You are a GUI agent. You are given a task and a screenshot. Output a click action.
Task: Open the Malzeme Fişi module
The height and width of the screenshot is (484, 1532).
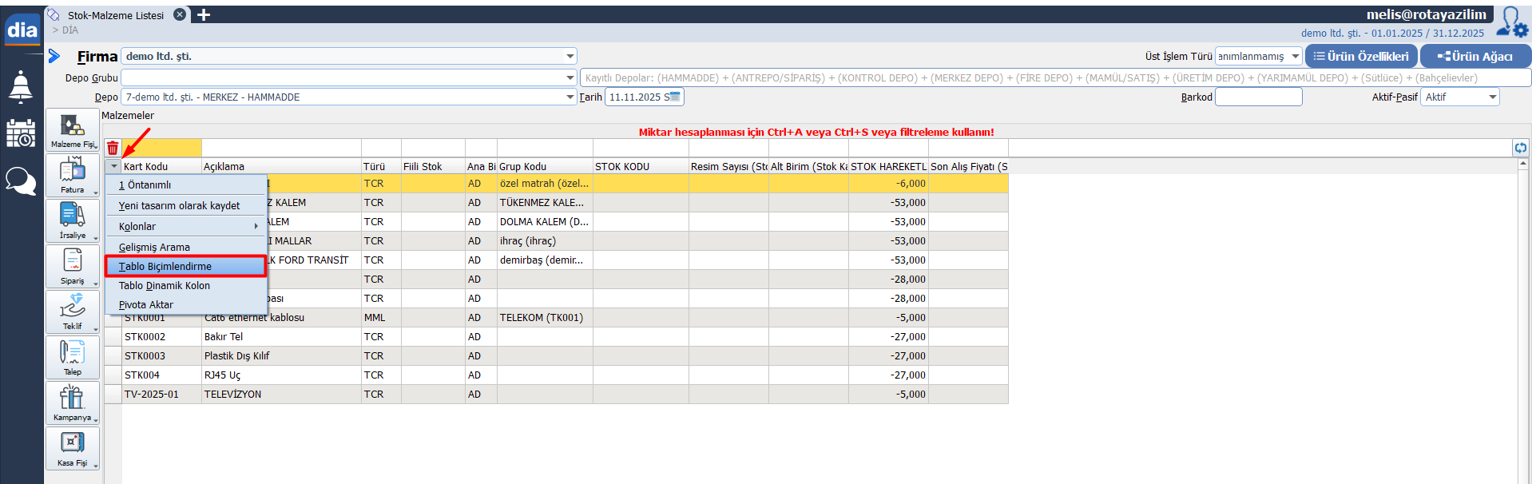[x=73, y=129]
